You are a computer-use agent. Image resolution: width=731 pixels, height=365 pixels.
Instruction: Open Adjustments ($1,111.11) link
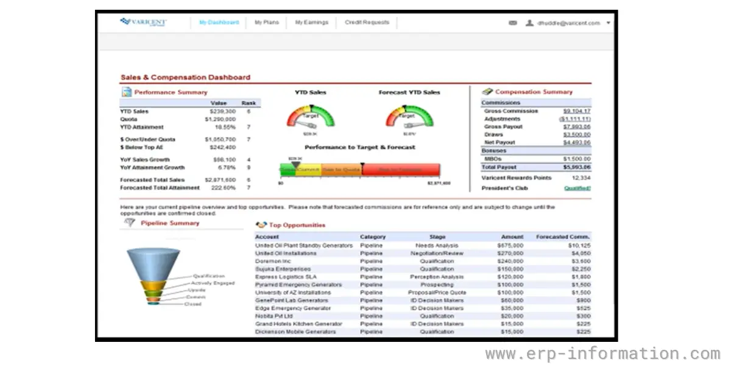pyautogui.click(x=574, y=119)
